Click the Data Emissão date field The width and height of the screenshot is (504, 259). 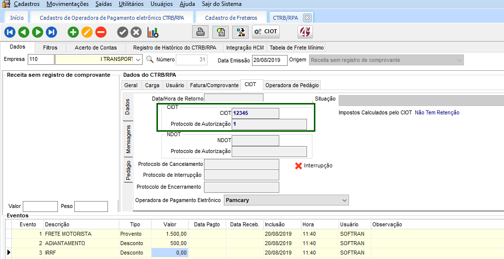click(269, 60)
